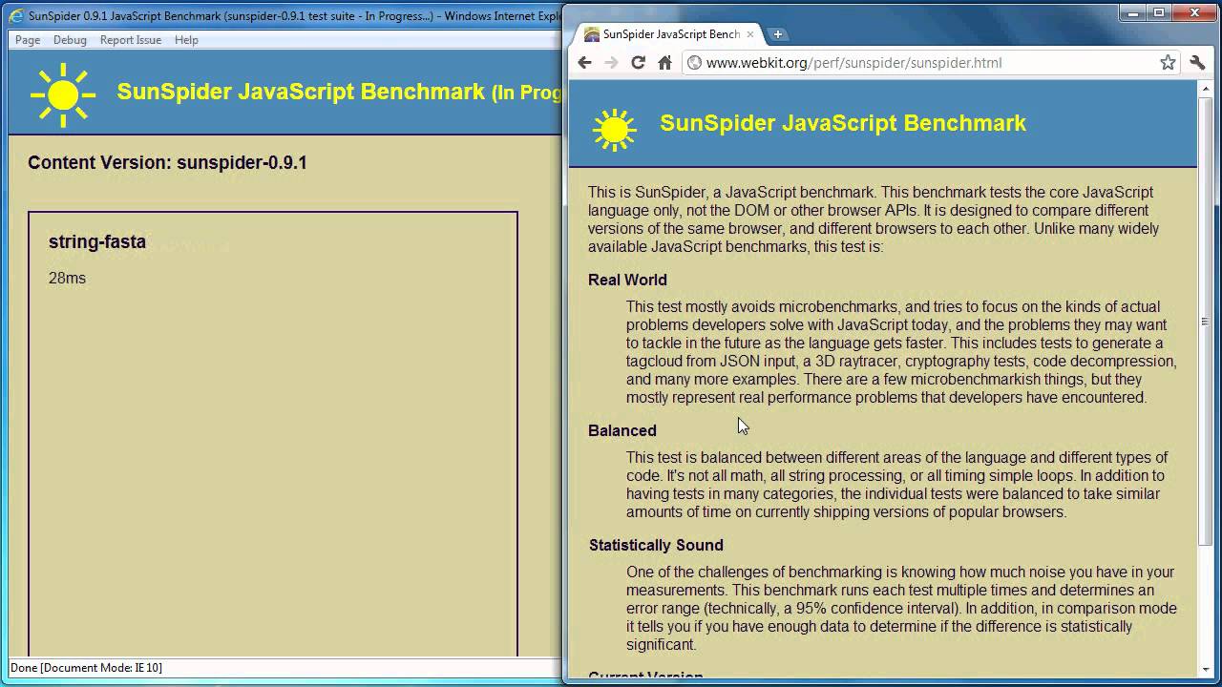Viewport: 1222px width, 687px height.
Task: Go to Chrome's Home page icon
Action: point(665,63)
